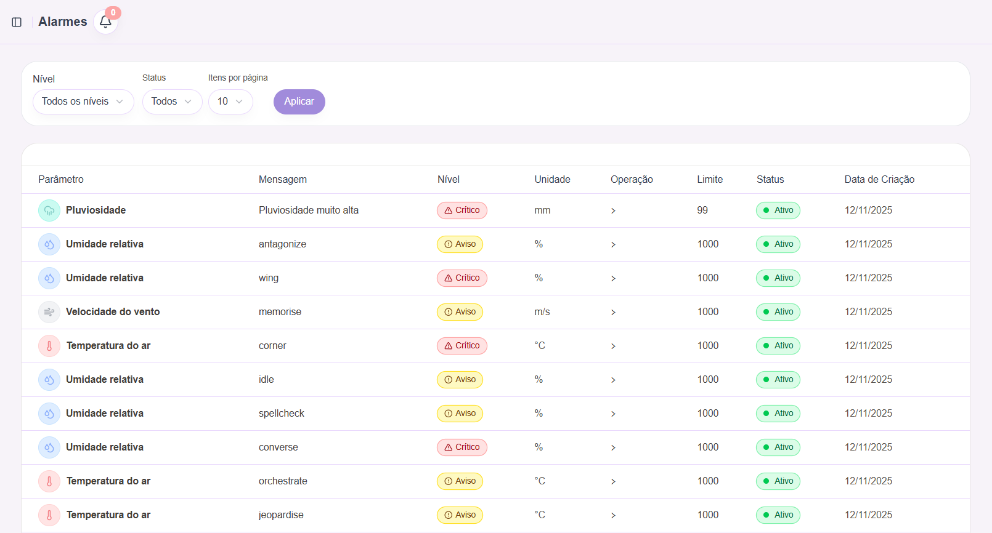
Task: Toggle the sidebar panel icon
Action: point(17,22)
